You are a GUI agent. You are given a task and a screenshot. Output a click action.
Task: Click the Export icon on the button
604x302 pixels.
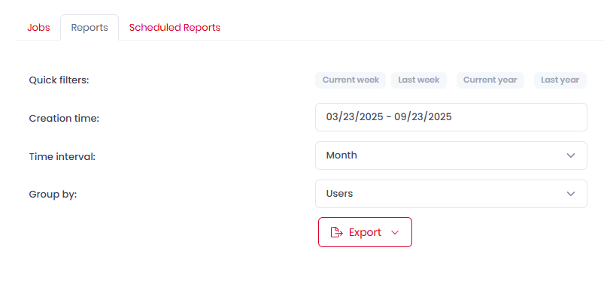pyautogui.click(x=337, y=232)
